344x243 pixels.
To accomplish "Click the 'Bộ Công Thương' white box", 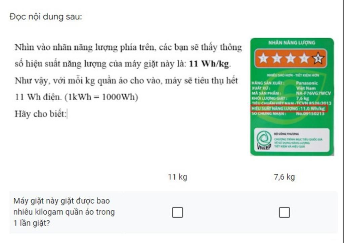I will [292, 140].
